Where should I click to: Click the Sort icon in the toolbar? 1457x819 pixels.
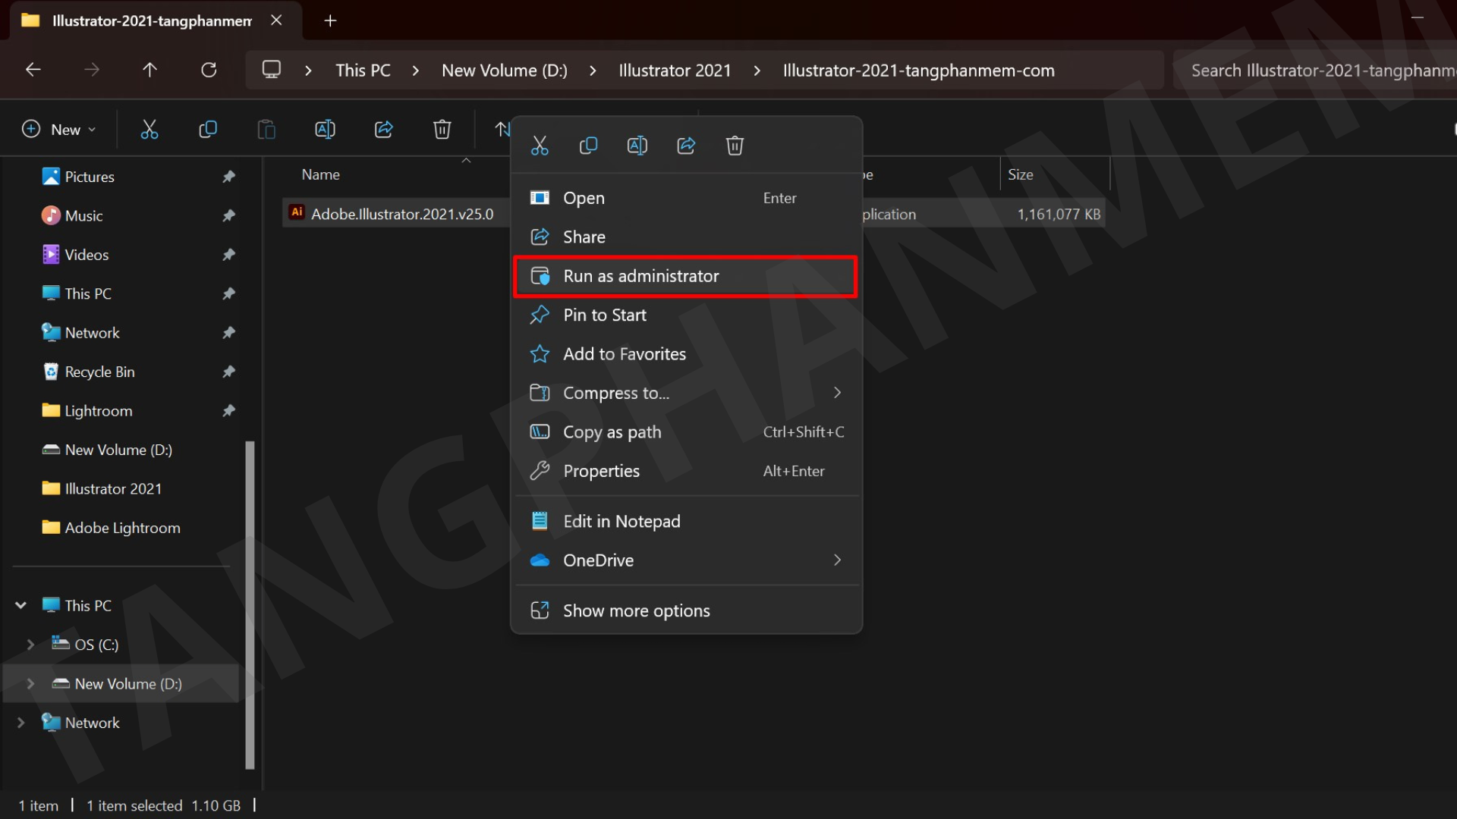tap(501, 130)
